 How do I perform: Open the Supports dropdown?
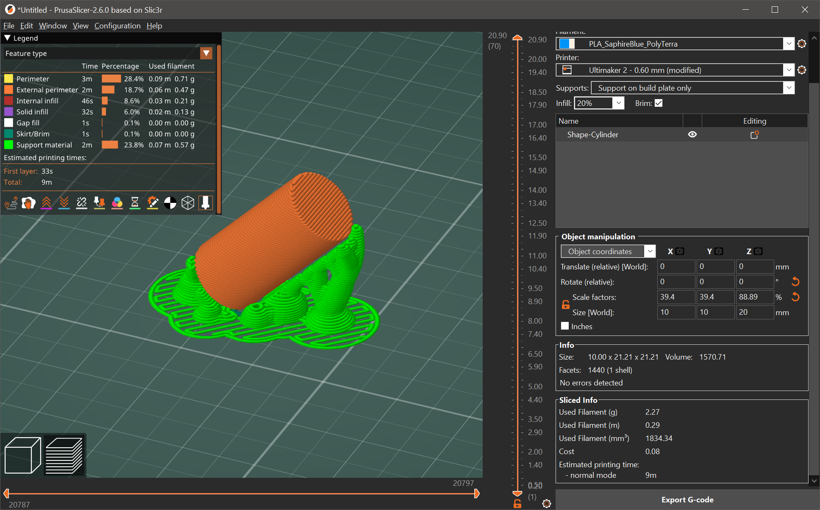tap(789, 88)
